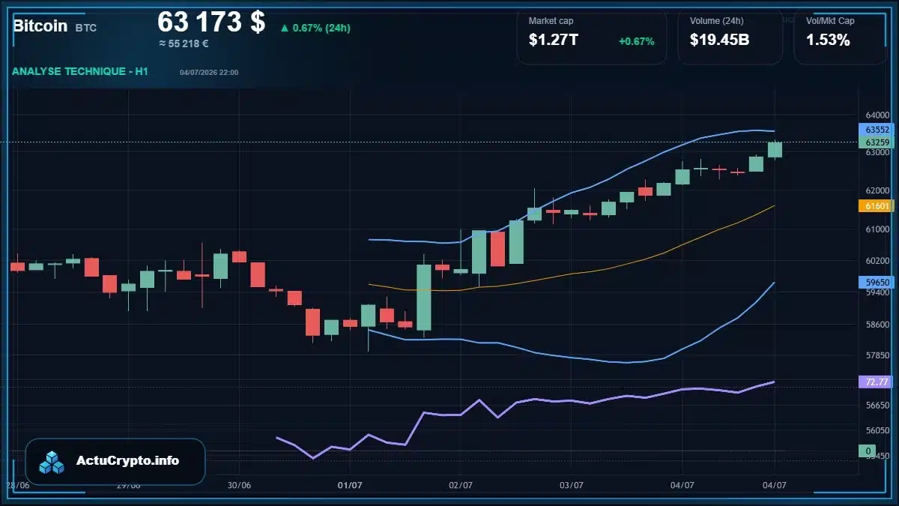
Task: Click the 02/07 date axis label
Action: (x=460, y=485)
